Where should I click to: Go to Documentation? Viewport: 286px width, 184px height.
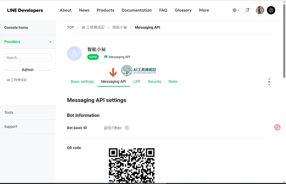[136, 10]
